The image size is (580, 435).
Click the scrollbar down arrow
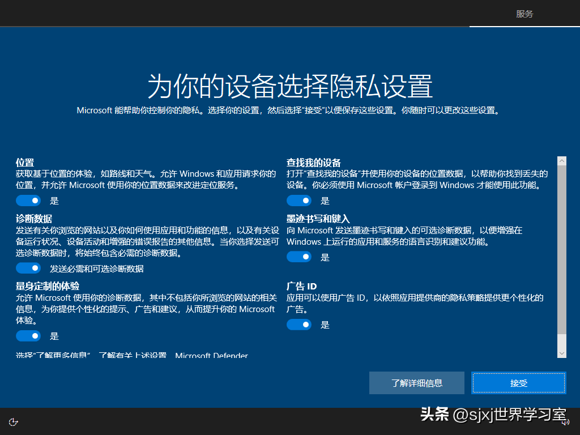(x=561, y=353)
